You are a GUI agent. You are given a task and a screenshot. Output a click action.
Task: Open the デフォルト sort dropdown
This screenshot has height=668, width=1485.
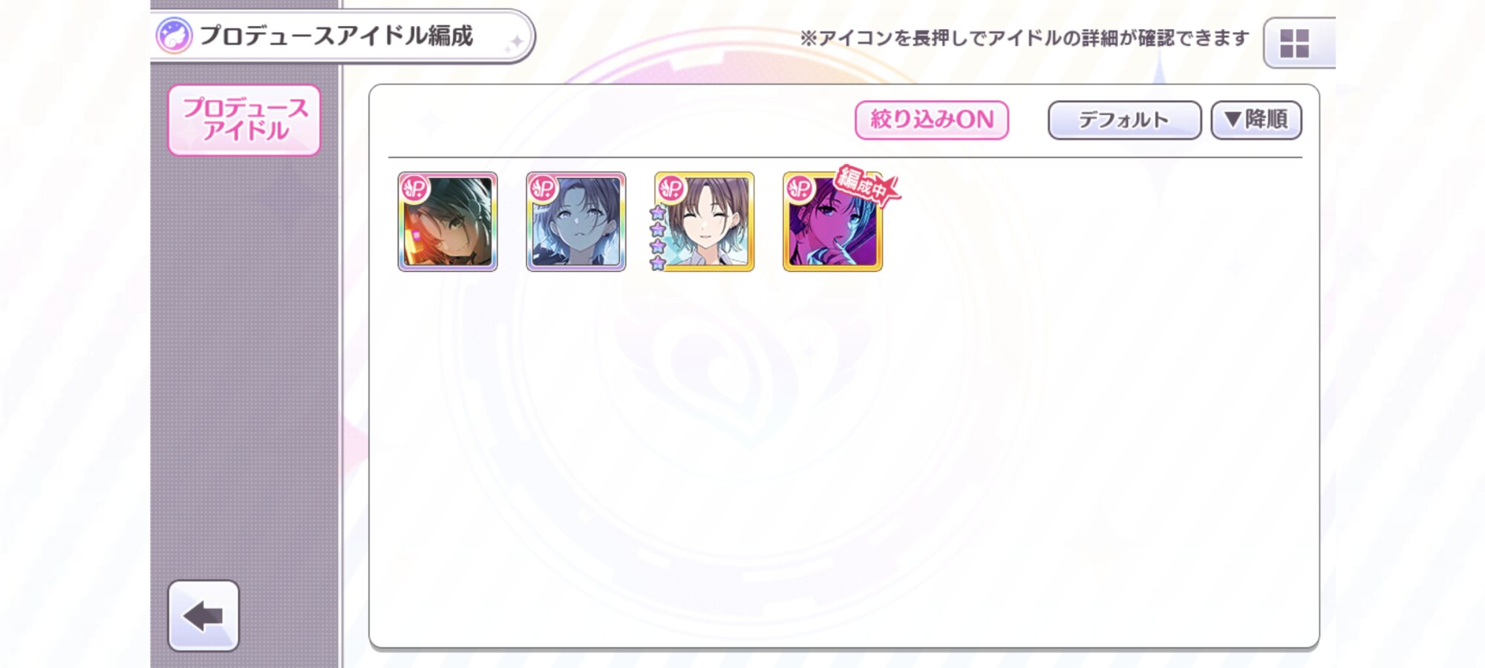[x=1124, y=119]
